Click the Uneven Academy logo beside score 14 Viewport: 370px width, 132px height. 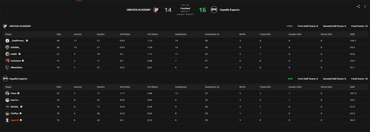point(156,10)
